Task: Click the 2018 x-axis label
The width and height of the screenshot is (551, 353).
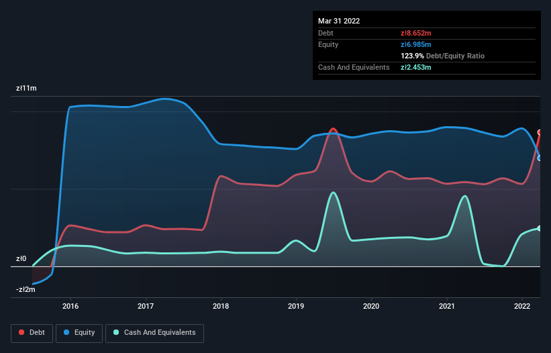Action: point(221,306)
